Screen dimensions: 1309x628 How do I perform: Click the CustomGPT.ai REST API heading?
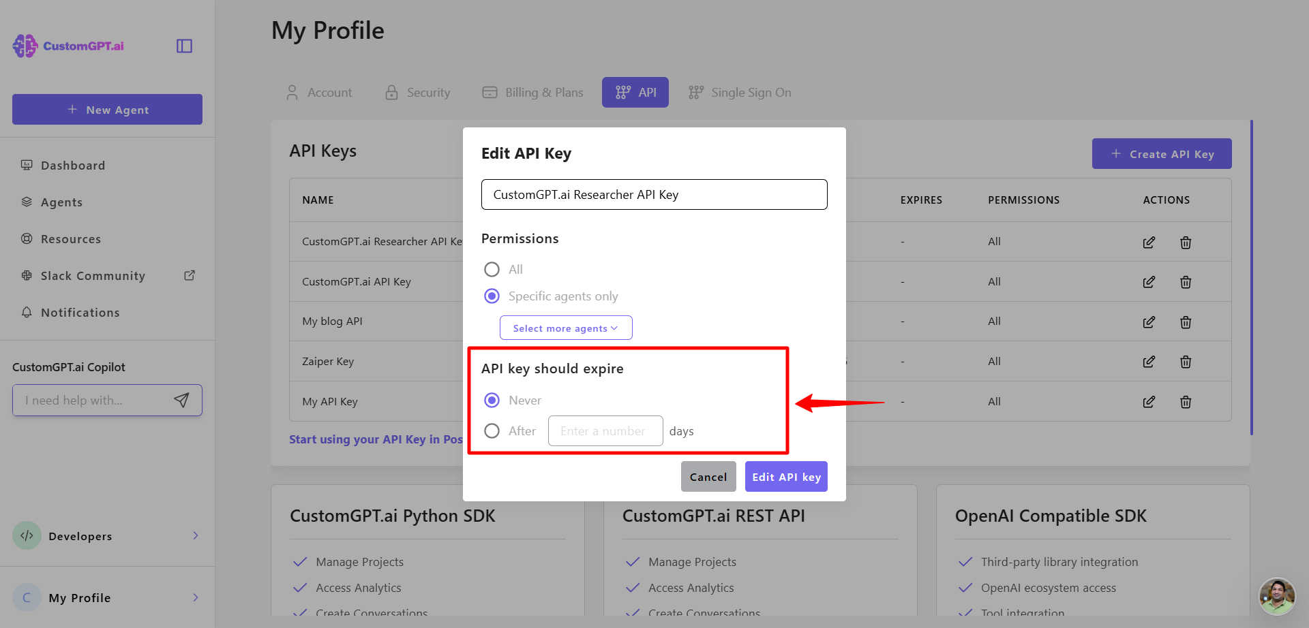[714, 516]
